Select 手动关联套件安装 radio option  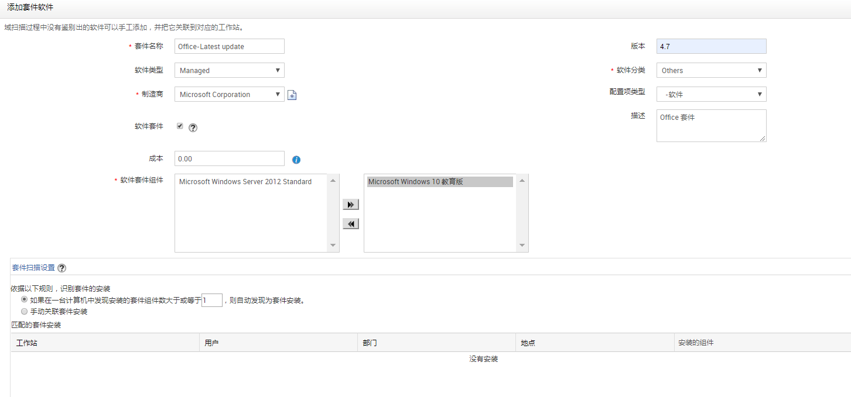pos(24,312)
